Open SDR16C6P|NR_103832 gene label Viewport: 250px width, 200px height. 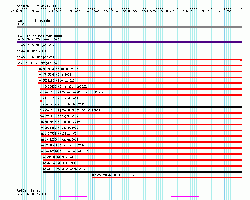tap(32, 194)
